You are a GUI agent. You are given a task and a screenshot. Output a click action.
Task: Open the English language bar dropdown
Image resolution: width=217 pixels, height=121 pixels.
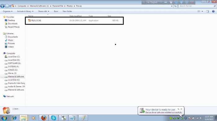point(161,2)
